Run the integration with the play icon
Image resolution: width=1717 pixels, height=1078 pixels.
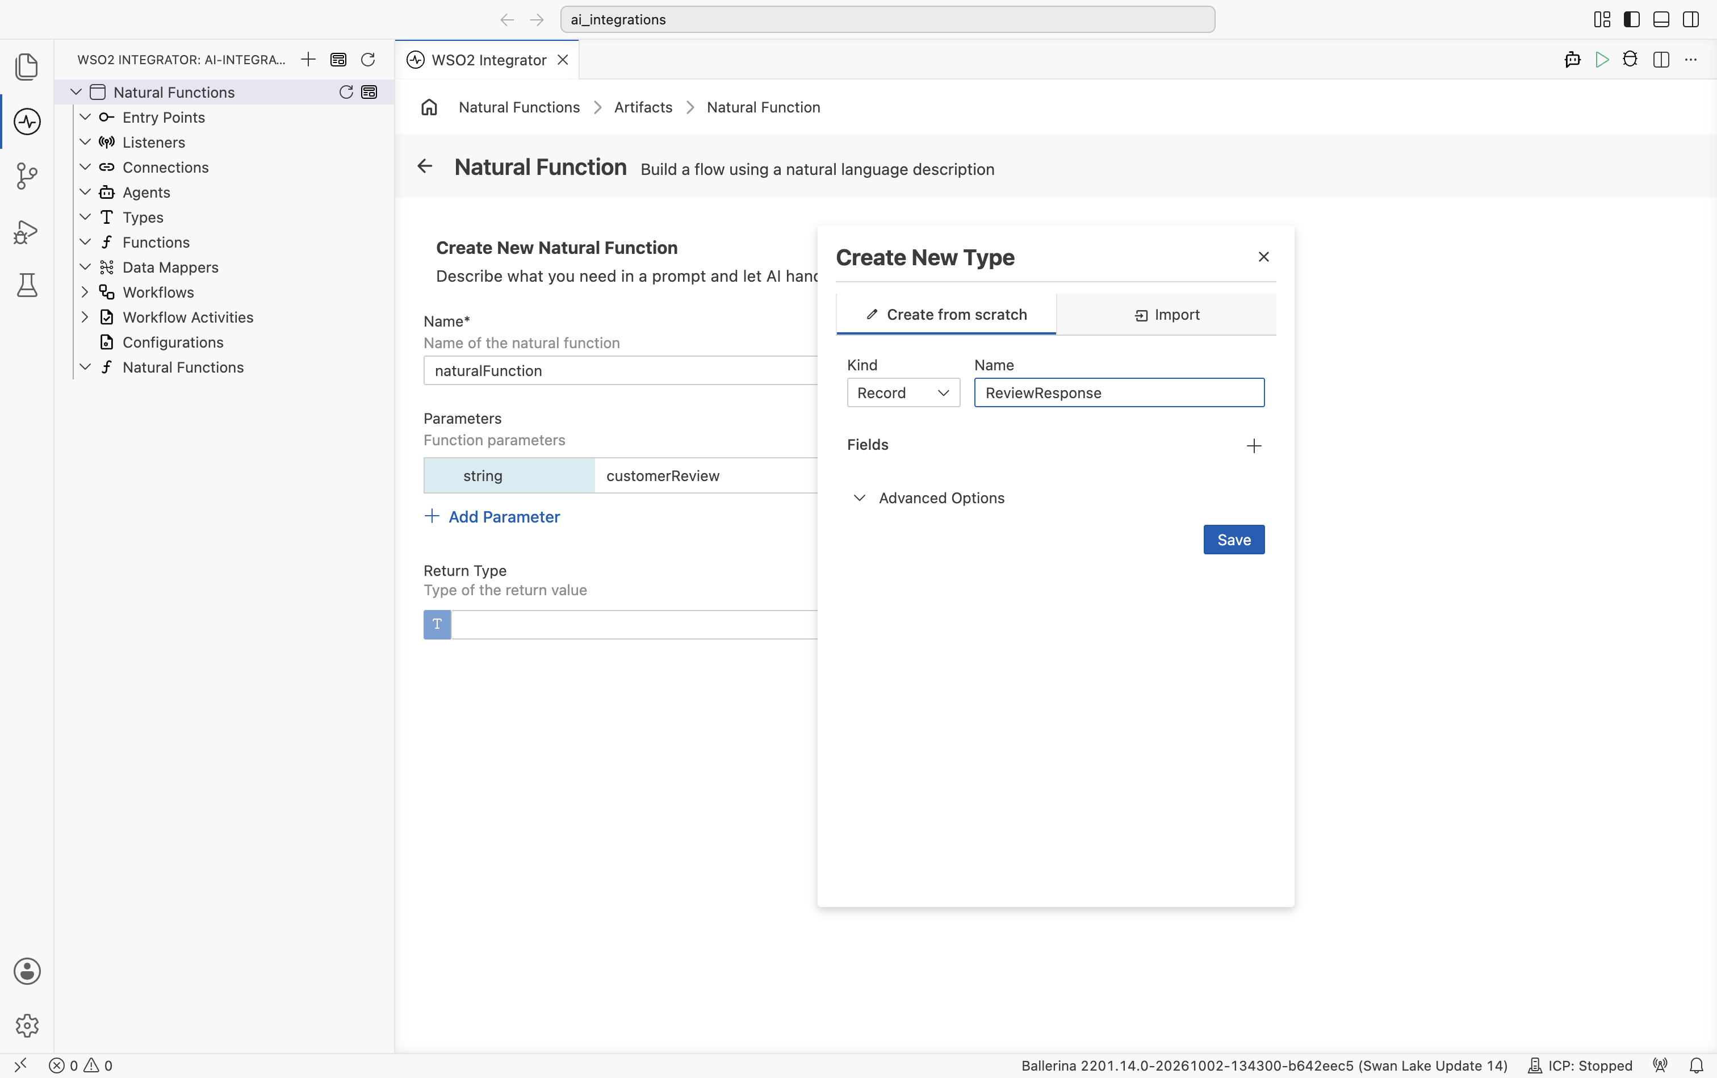(x=1602, y=59)
